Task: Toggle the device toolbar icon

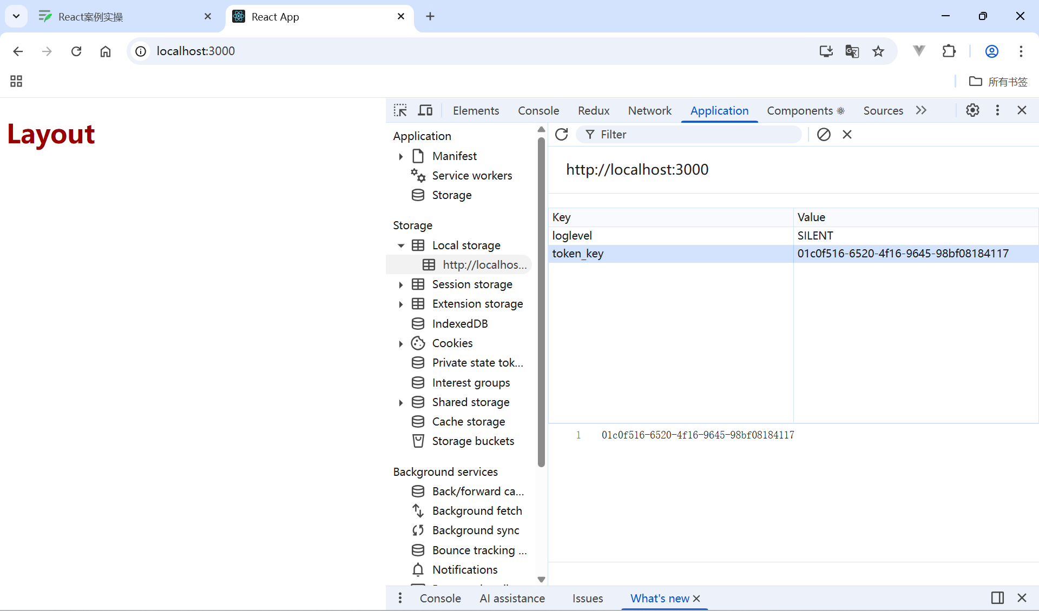Action: click(x=425, y=110)
